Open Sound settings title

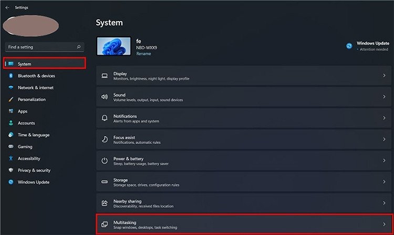tap(119, 95)
